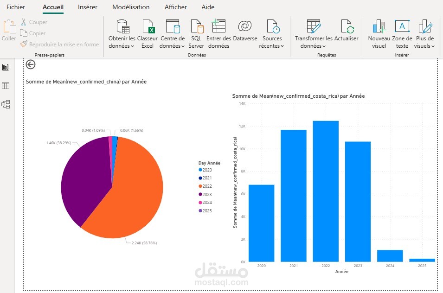Open the Fichier menu
443x293 pixels.
tap(16, 7)
